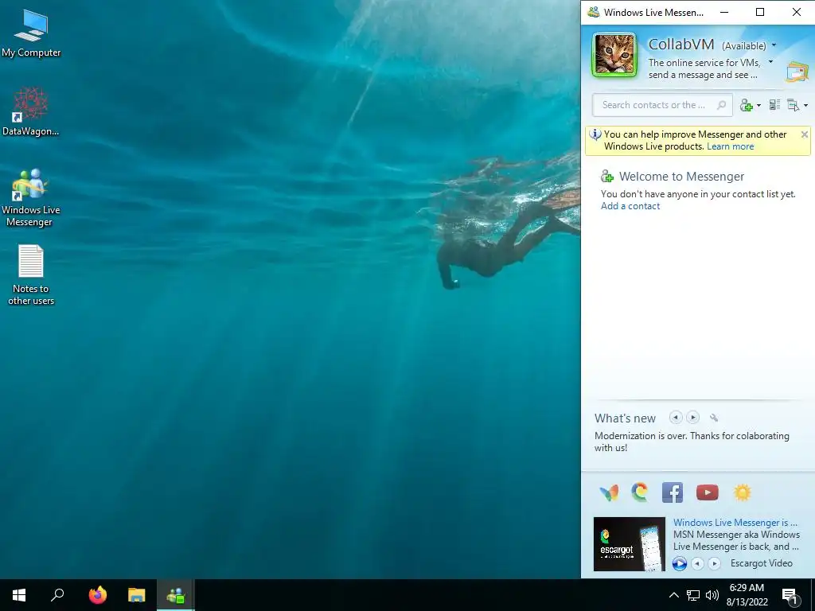Click the Messenger window title bar icon
This screenshot has width=815, height=611.
pyautogui.click(x=593, y=12)
